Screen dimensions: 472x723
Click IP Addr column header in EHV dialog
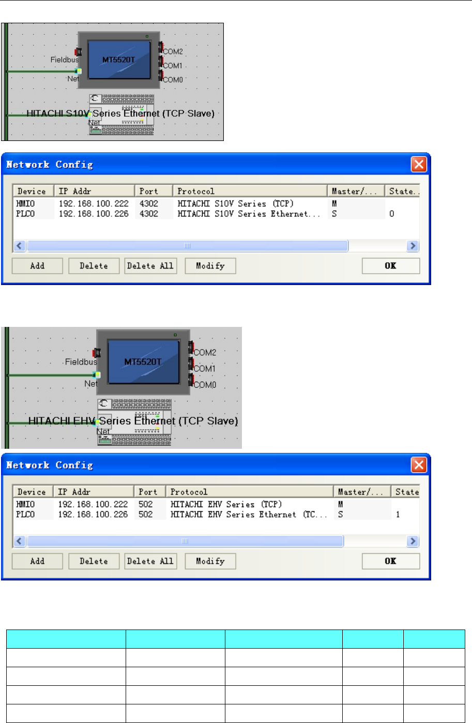pyautogui.click(x=94, y=492)
